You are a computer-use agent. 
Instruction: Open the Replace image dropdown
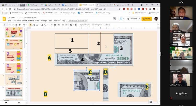click(85, 25)
